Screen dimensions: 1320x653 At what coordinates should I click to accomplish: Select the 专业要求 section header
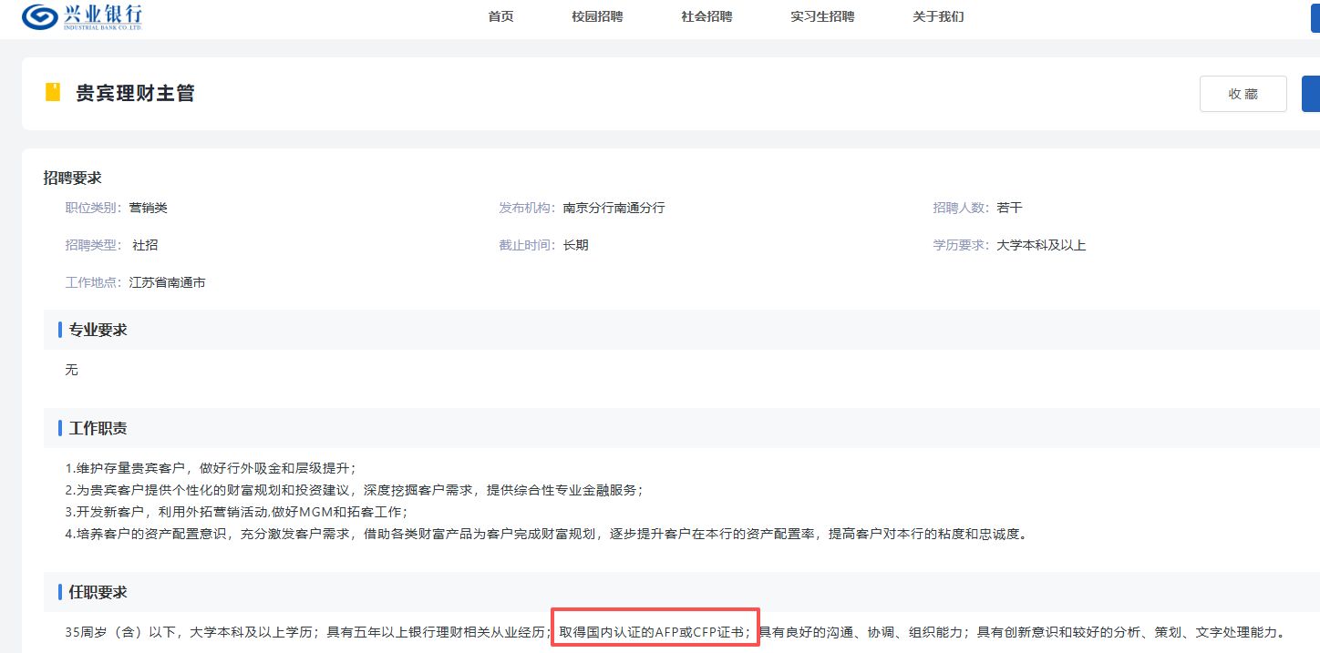tap(98, 330)
